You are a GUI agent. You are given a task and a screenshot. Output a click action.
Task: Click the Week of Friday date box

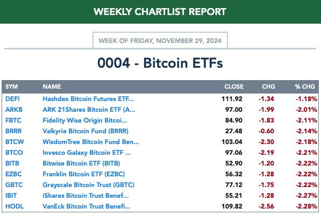[160, 40]
